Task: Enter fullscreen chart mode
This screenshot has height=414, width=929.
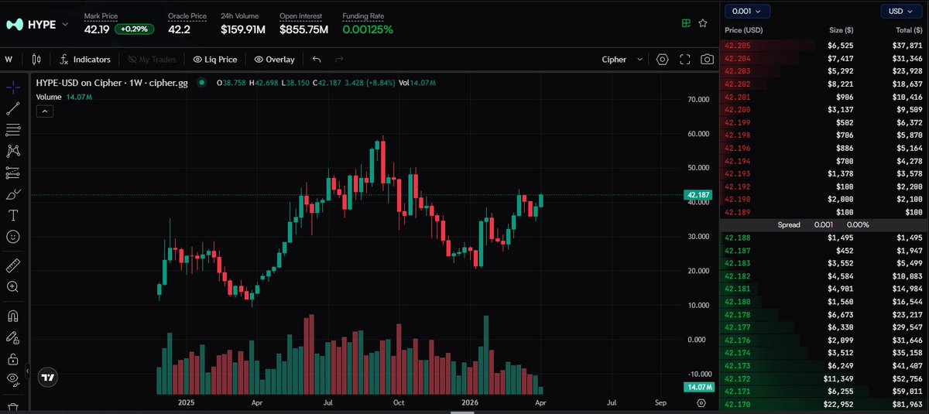Action: tap(684, 59)
